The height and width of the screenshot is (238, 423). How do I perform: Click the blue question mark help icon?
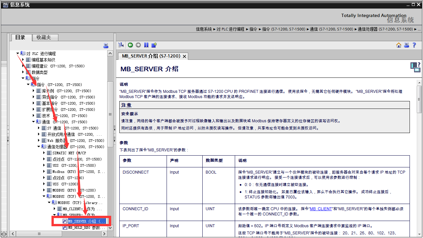click(x=414, y=45)
